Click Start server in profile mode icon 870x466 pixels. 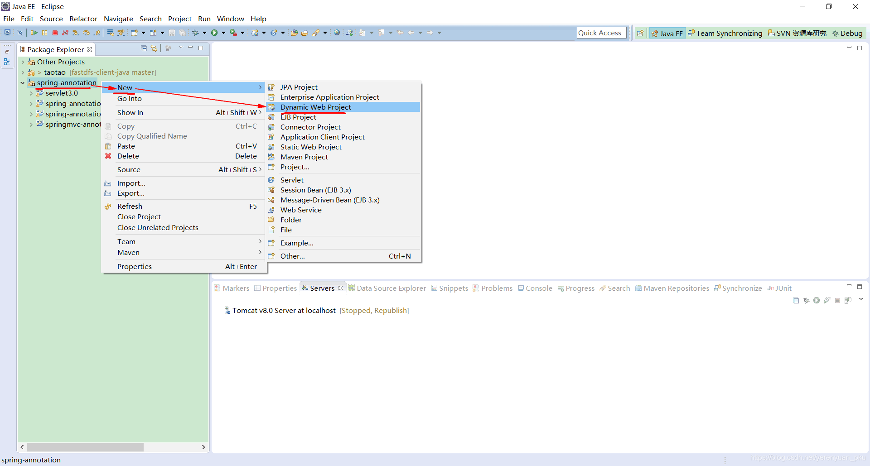[827, 300]
